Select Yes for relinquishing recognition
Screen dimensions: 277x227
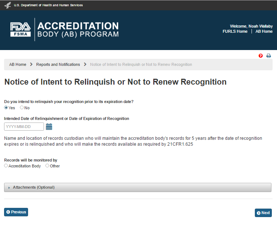coord(6,107)
